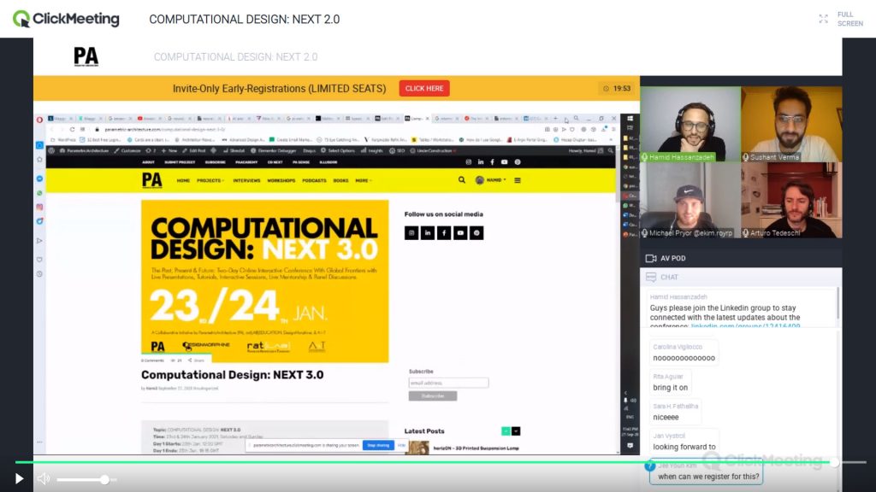This screenshot has width=876, height=492.
Task: Open the New menu in WordPress admin bar
Action: (x=169, y=150)
